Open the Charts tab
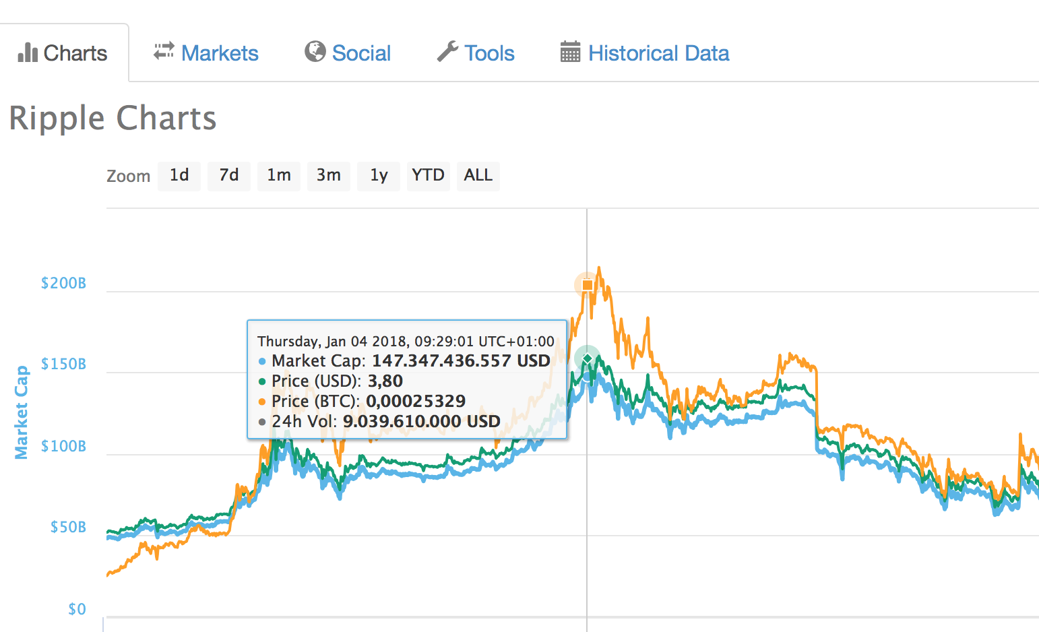 pos(64,53)
